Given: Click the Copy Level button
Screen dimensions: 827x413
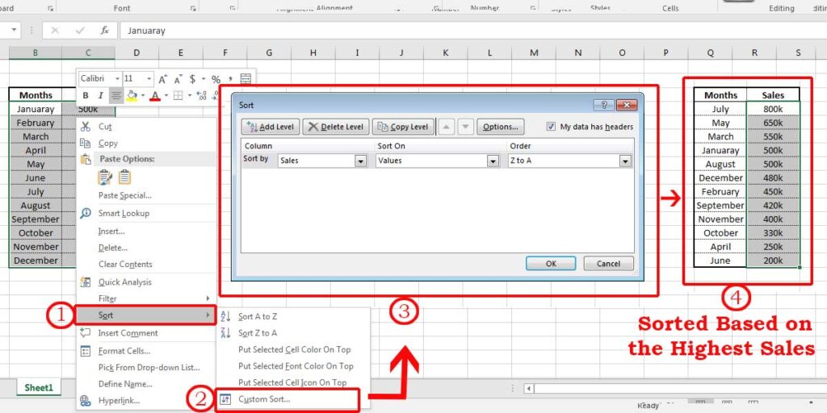Looking at the screenshot, I should (404, 127).
